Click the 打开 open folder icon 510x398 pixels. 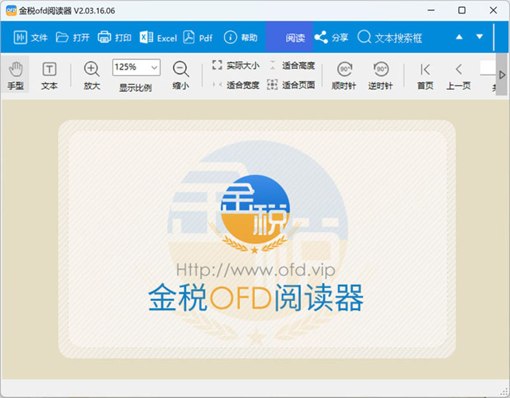[62, 37]
